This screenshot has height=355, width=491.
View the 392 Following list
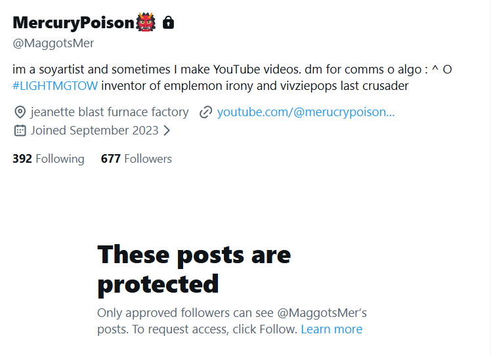coord(49,159)
